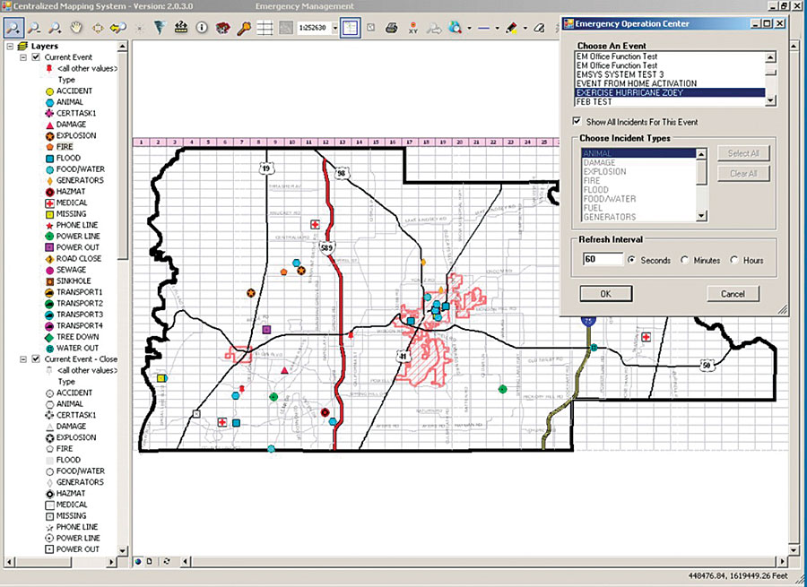The height and width of the screenshot is (587, 807).
Task: Select the eraser tool
Action: click(x=539, y=27)
